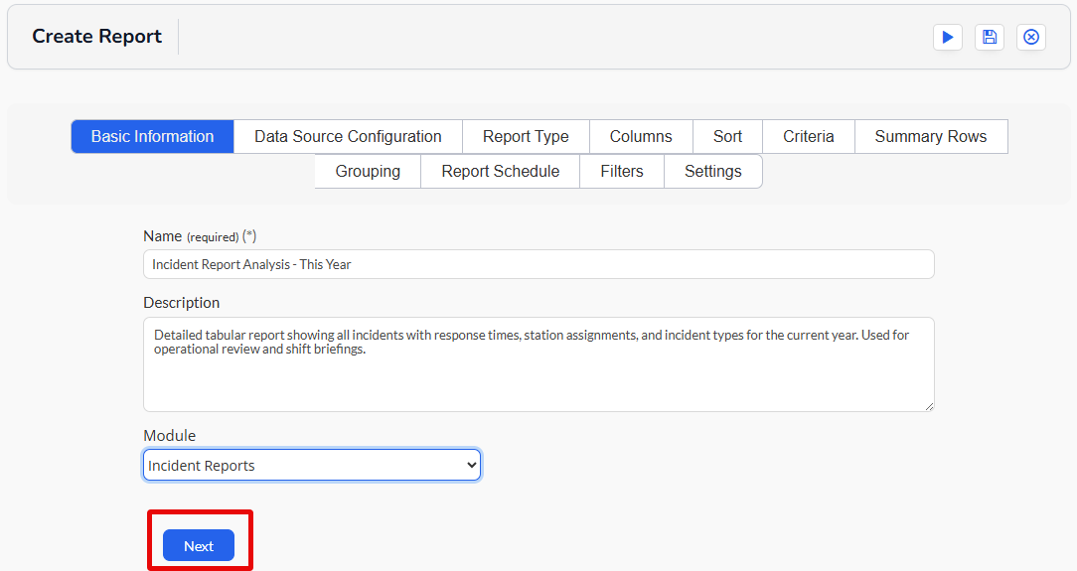Click the Create Report heading

tap(96, 37)
